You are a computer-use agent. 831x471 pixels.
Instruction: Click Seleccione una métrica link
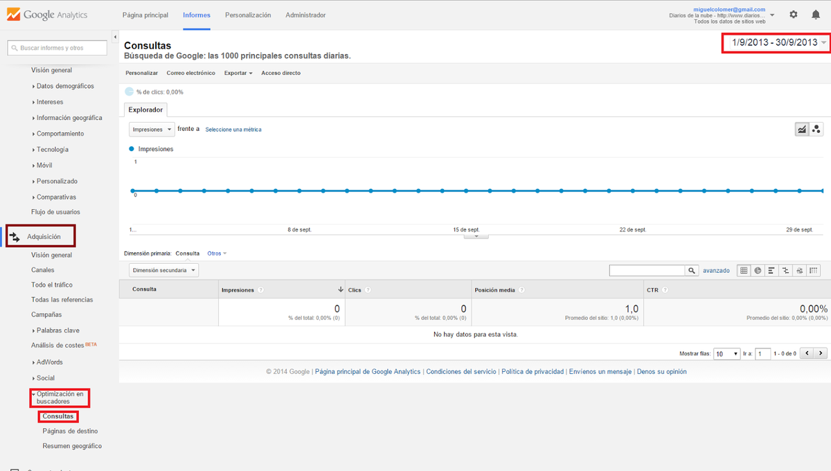point(233,130)
